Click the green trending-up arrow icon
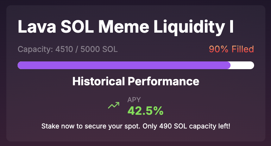This screenshot has height=146, width=271. click(x=114, y=105)
